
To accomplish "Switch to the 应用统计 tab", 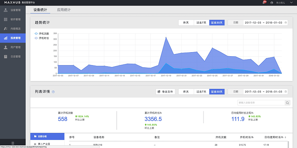I will coord(64,9).
